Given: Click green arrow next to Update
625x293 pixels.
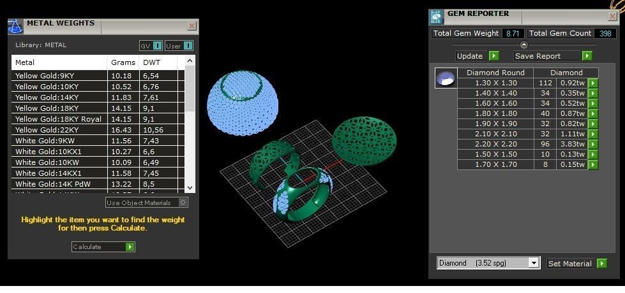Looking at the screenshot, I should point(494,56).
